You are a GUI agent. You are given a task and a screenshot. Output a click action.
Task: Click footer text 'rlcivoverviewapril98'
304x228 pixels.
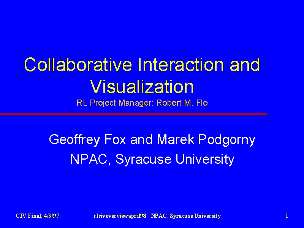point(120,216)
